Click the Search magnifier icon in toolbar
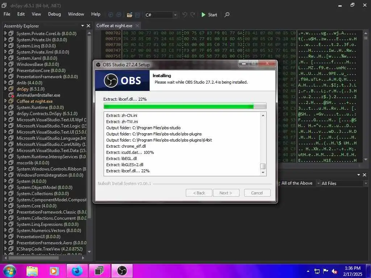Screen dimensions: 371x278 227,14
